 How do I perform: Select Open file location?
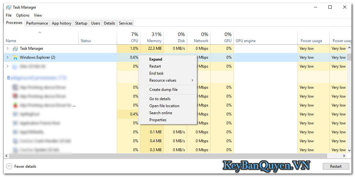click(x=168, y=106)
